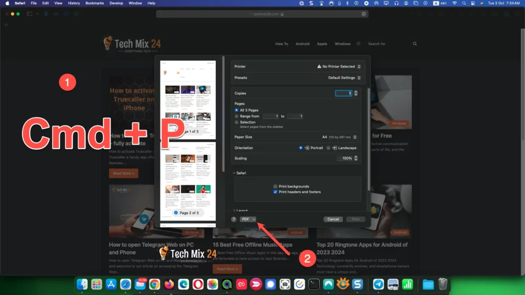Screen dimensions: 525x295
Task: Open the Apple site nav link
Action: [x=322, y=44]
